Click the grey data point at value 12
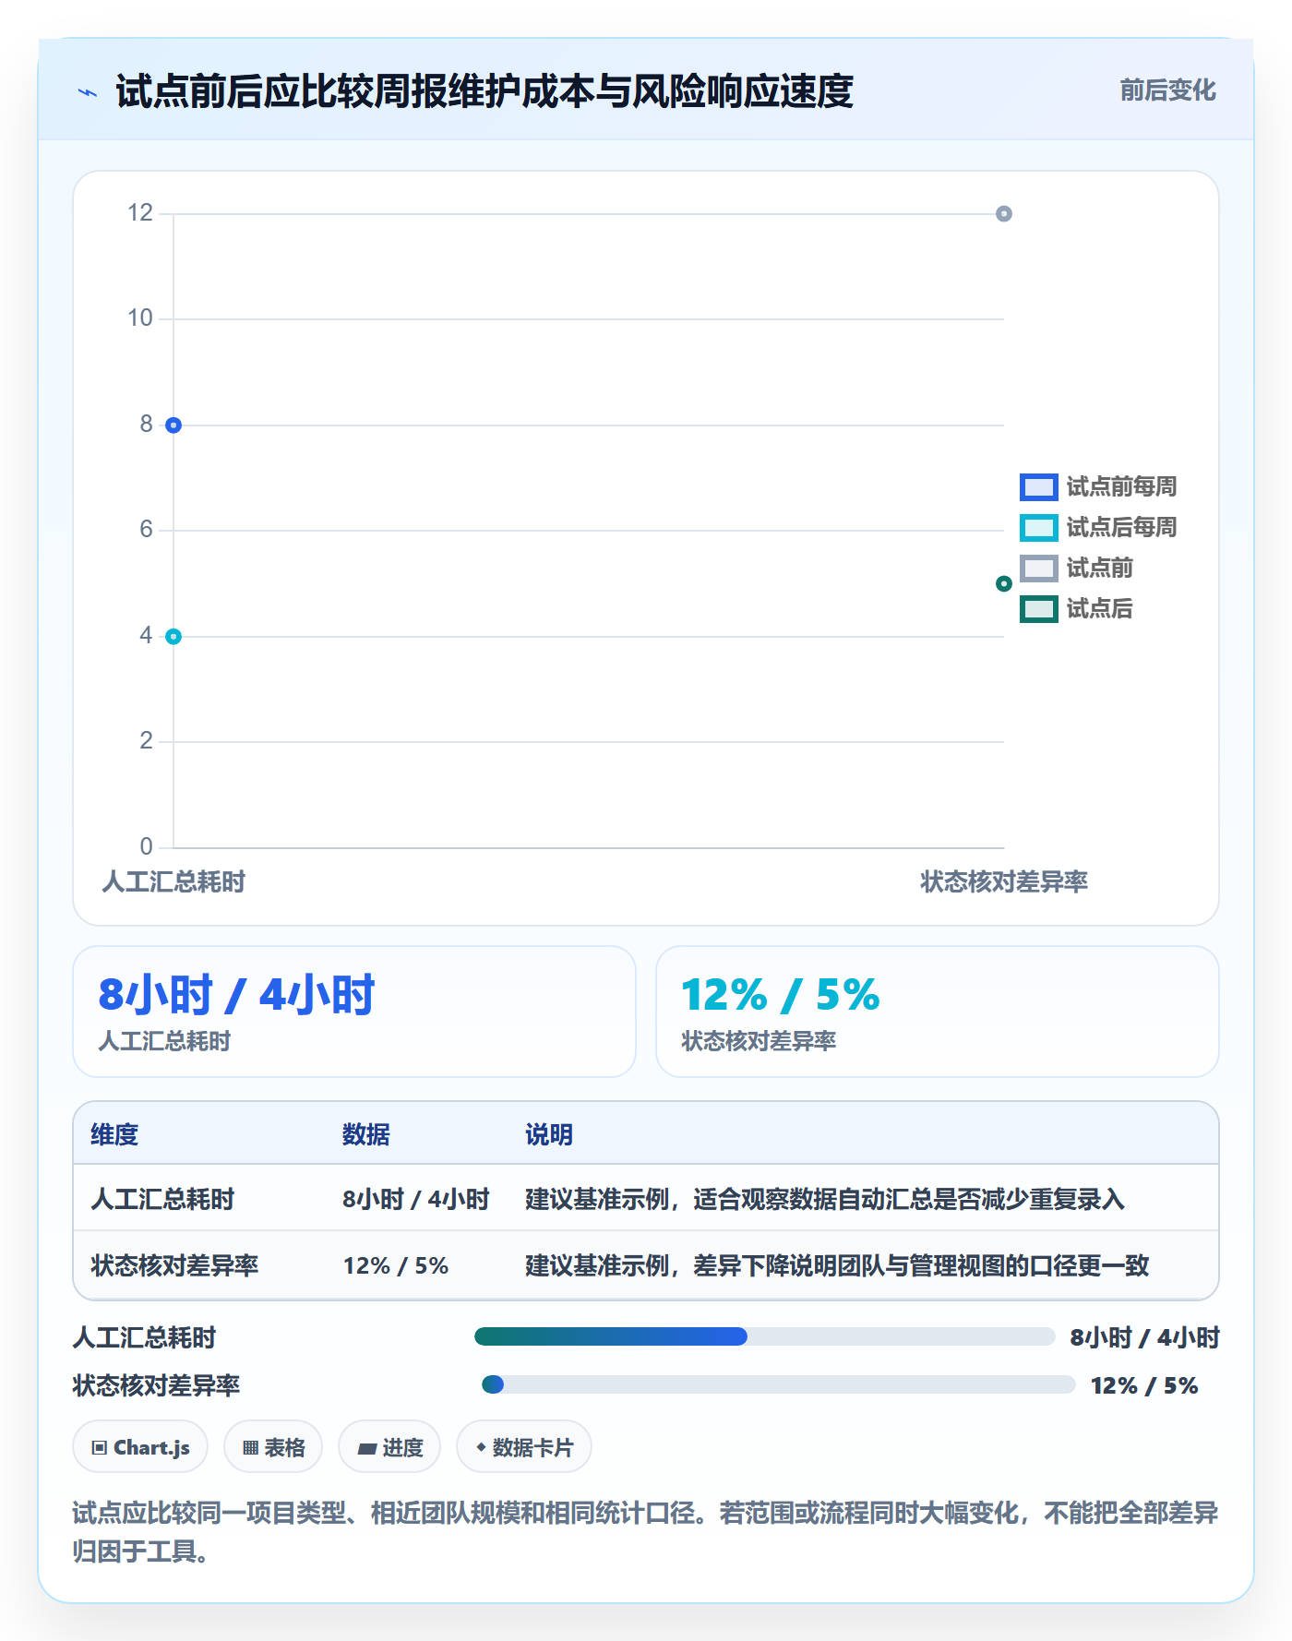The width and height of the screenshot is (1292, 1641). pos(1004,214)
